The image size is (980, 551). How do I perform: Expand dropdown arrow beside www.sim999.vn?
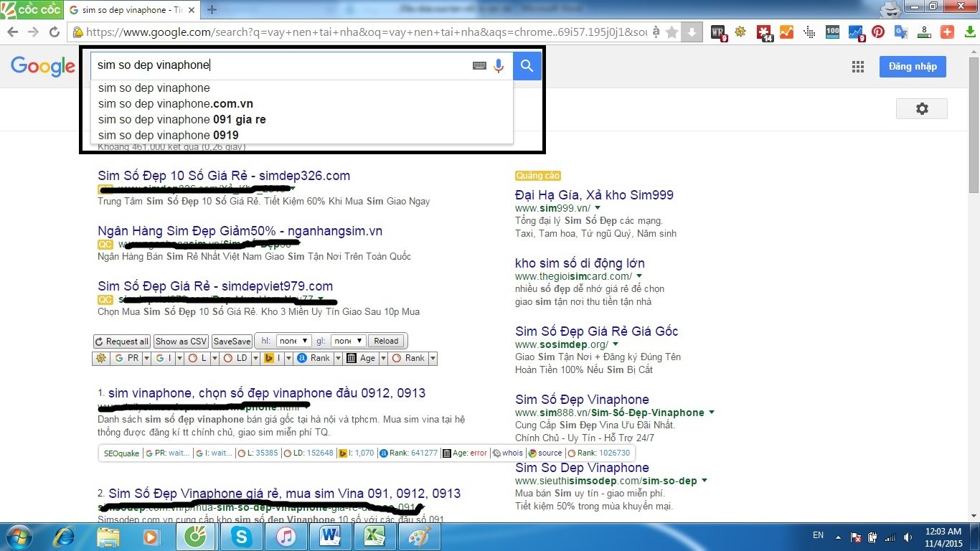point(598,208)
